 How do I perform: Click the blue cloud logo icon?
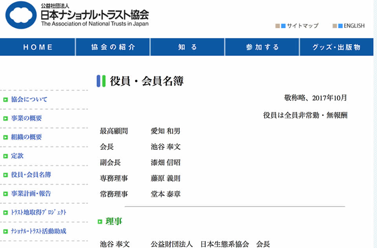coord(21,15)
